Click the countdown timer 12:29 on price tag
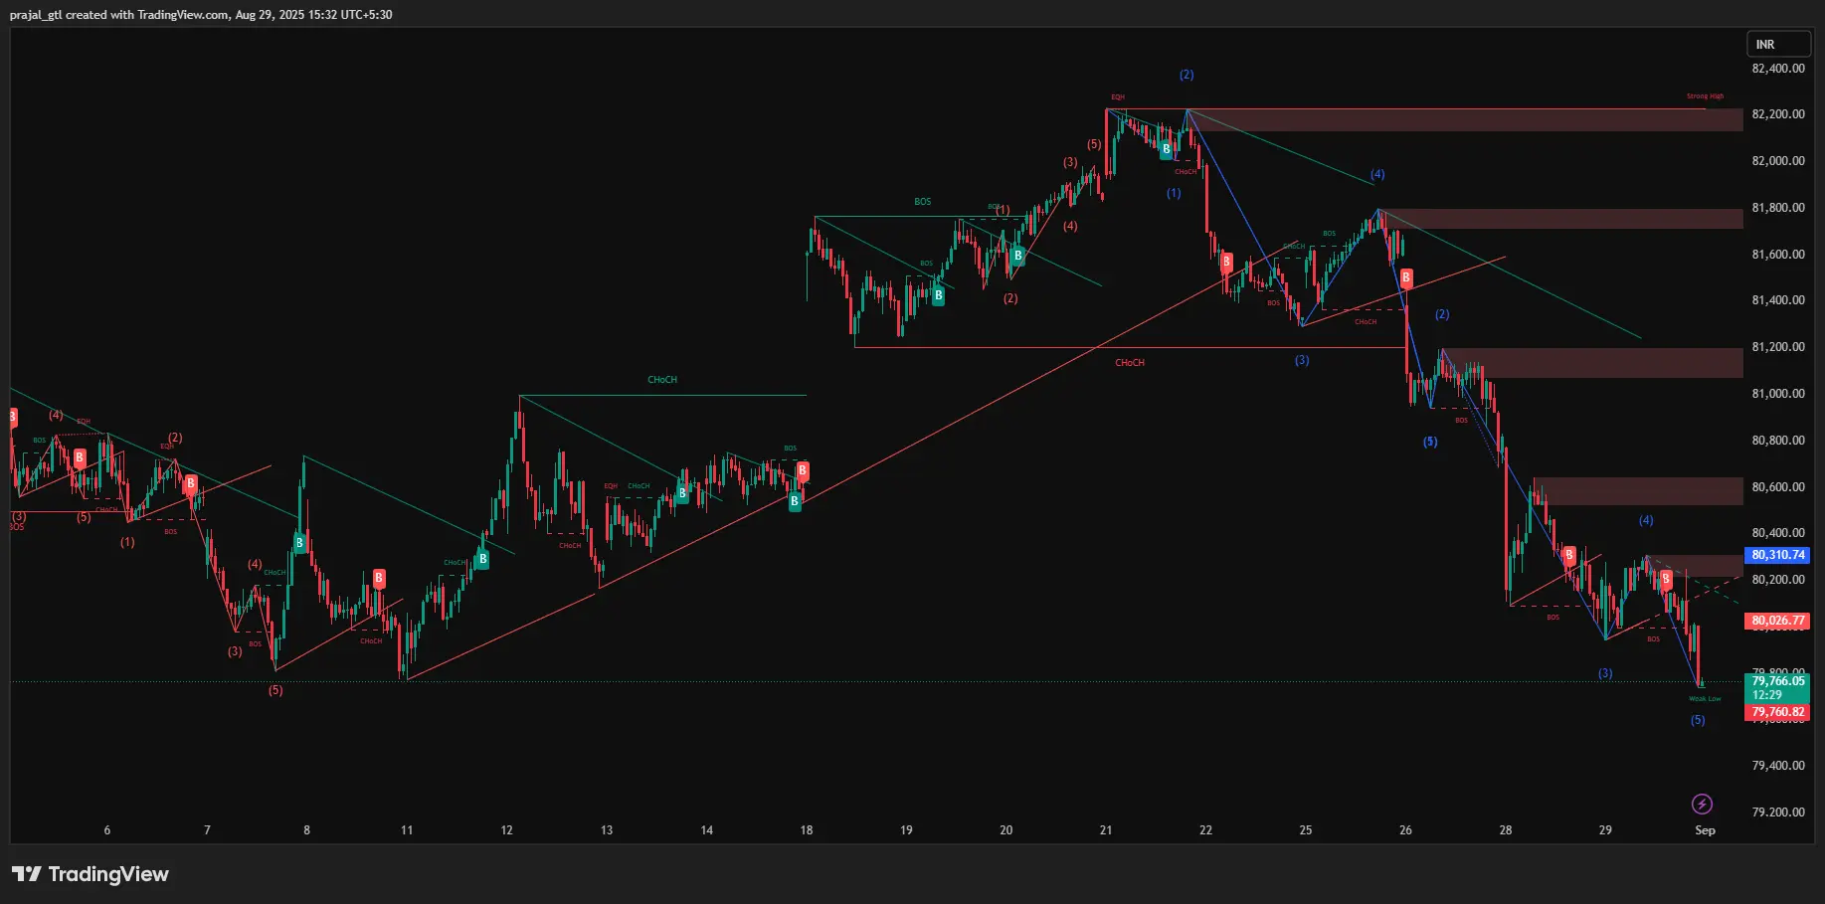This screenshot has width=1825, height=904. click(1767, 695)
